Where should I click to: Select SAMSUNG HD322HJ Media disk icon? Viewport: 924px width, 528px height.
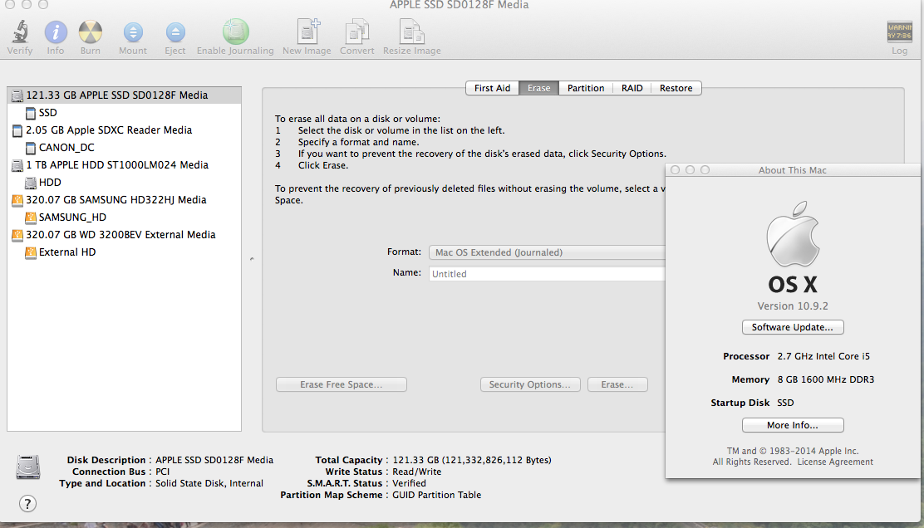[x=17, y=200]
